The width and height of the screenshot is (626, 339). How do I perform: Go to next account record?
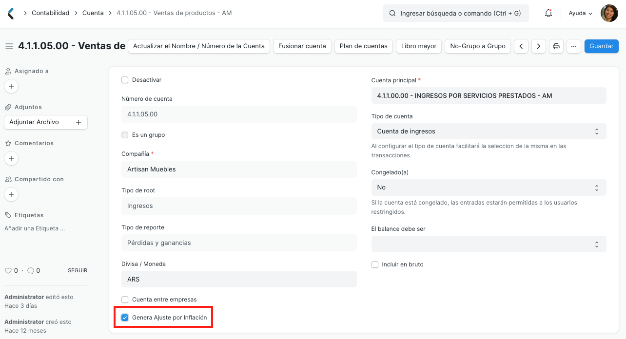(538, 46)
